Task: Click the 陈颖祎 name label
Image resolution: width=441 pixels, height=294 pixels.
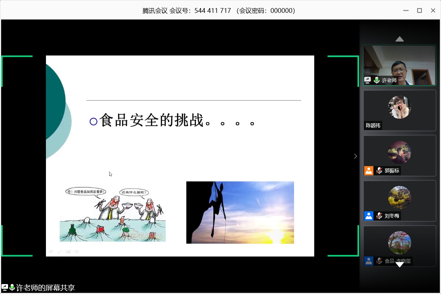Action: coord(373,125)
